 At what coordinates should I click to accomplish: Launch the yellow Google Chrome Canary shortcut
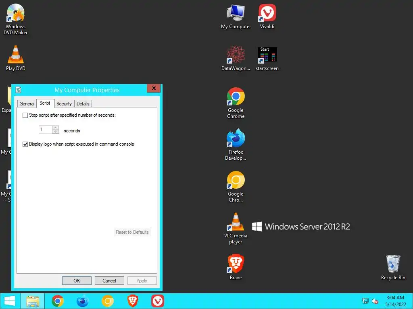pyautogui.click(x=236, y=187)
